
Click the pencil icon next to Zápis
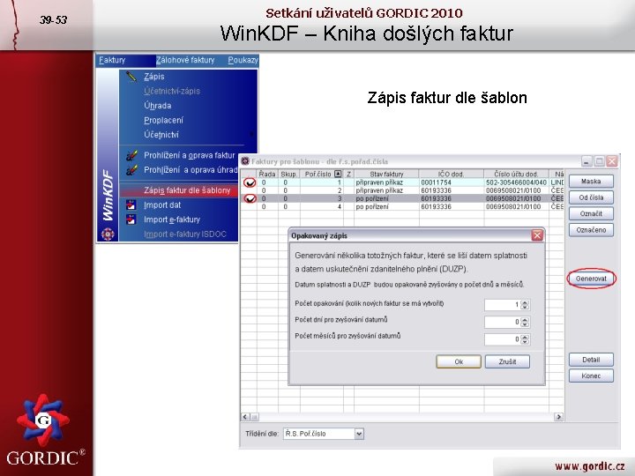(x=131, y=76)
